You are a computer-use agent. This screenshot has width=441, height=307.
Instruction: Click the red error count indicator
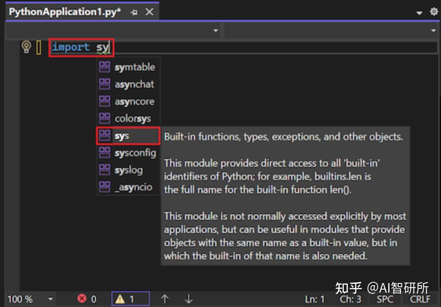pos(85,298)
